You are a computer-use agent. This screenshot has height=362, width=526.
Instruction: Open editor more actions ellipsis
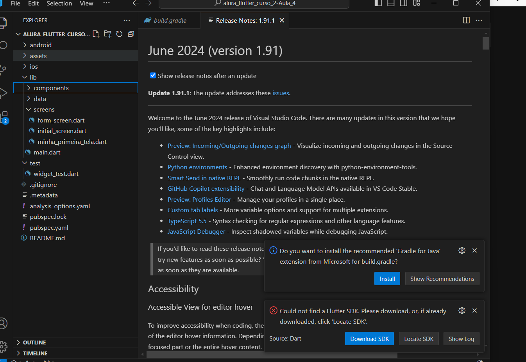click(x=479, y=20)
